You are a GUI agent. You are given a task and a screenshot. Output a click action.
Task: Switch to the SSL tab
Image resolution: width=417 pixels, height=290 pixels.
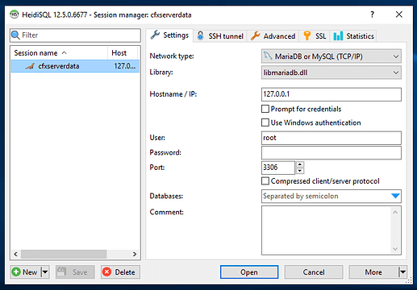tap(315, 35)
